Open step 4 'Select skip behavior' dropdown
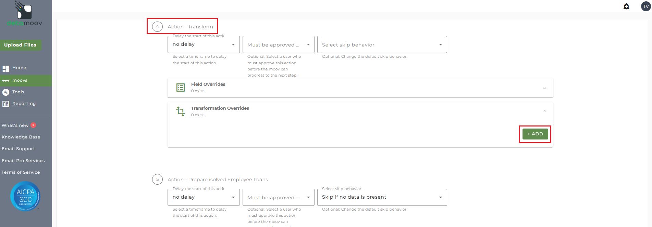Image resolution: width=652 pixels, height=227 pixels. [x=382, y=44]
